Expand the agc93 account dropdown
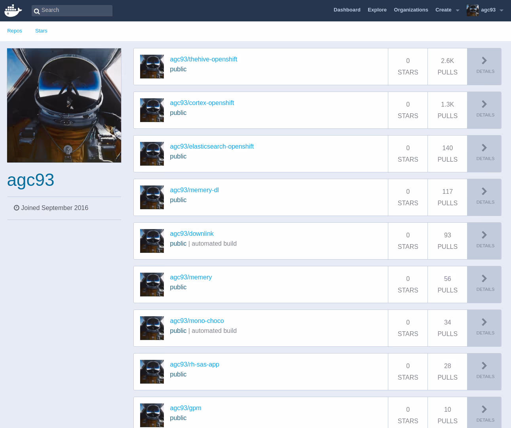The width and height of the screenshot is (511, 428). coord(501,10)
